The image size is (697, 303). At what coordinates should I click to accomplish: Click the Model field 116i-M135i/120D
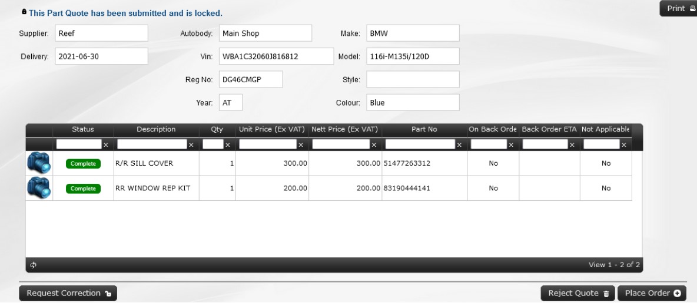(x=413, y=56)
